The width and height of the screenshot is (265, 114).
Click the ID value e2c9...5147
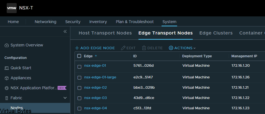(143, 77)
